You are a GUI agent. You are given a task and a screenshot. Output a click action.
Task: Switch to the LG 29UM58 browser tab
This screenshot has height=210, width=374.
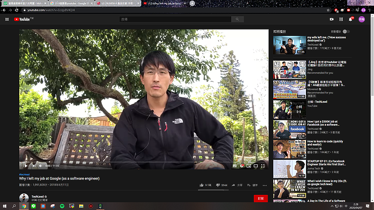(x=118, y=3)
